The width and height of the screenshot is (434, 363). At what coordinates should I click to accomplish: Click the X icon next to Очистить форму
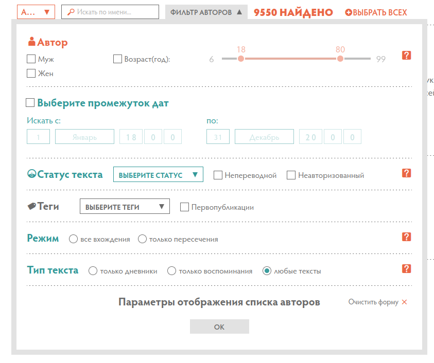click(x=404, y=302)
